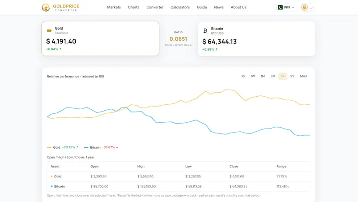Image resolution: width=358 pixels, height=202 pixels.
Task: Click the yellow Gold legend line swatch
Action: pyautogui.click(x=49, y=147)
